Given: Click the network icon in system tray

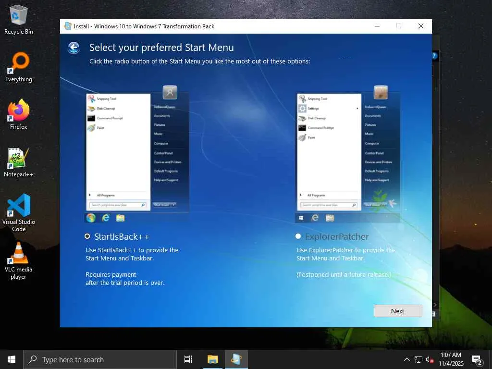Looking at the screenshot, I should pos(418,359).
